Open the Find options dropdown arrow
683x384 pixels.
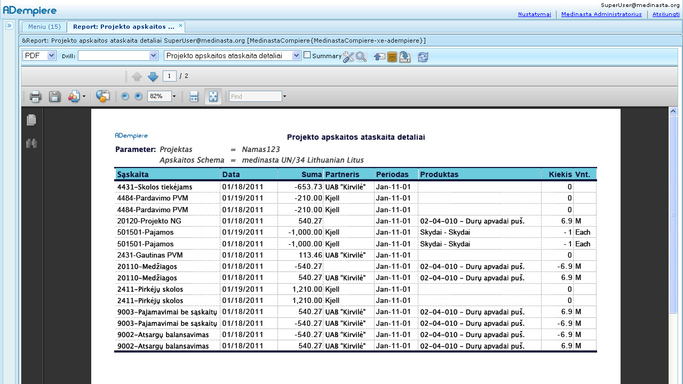tap(284, 97)
